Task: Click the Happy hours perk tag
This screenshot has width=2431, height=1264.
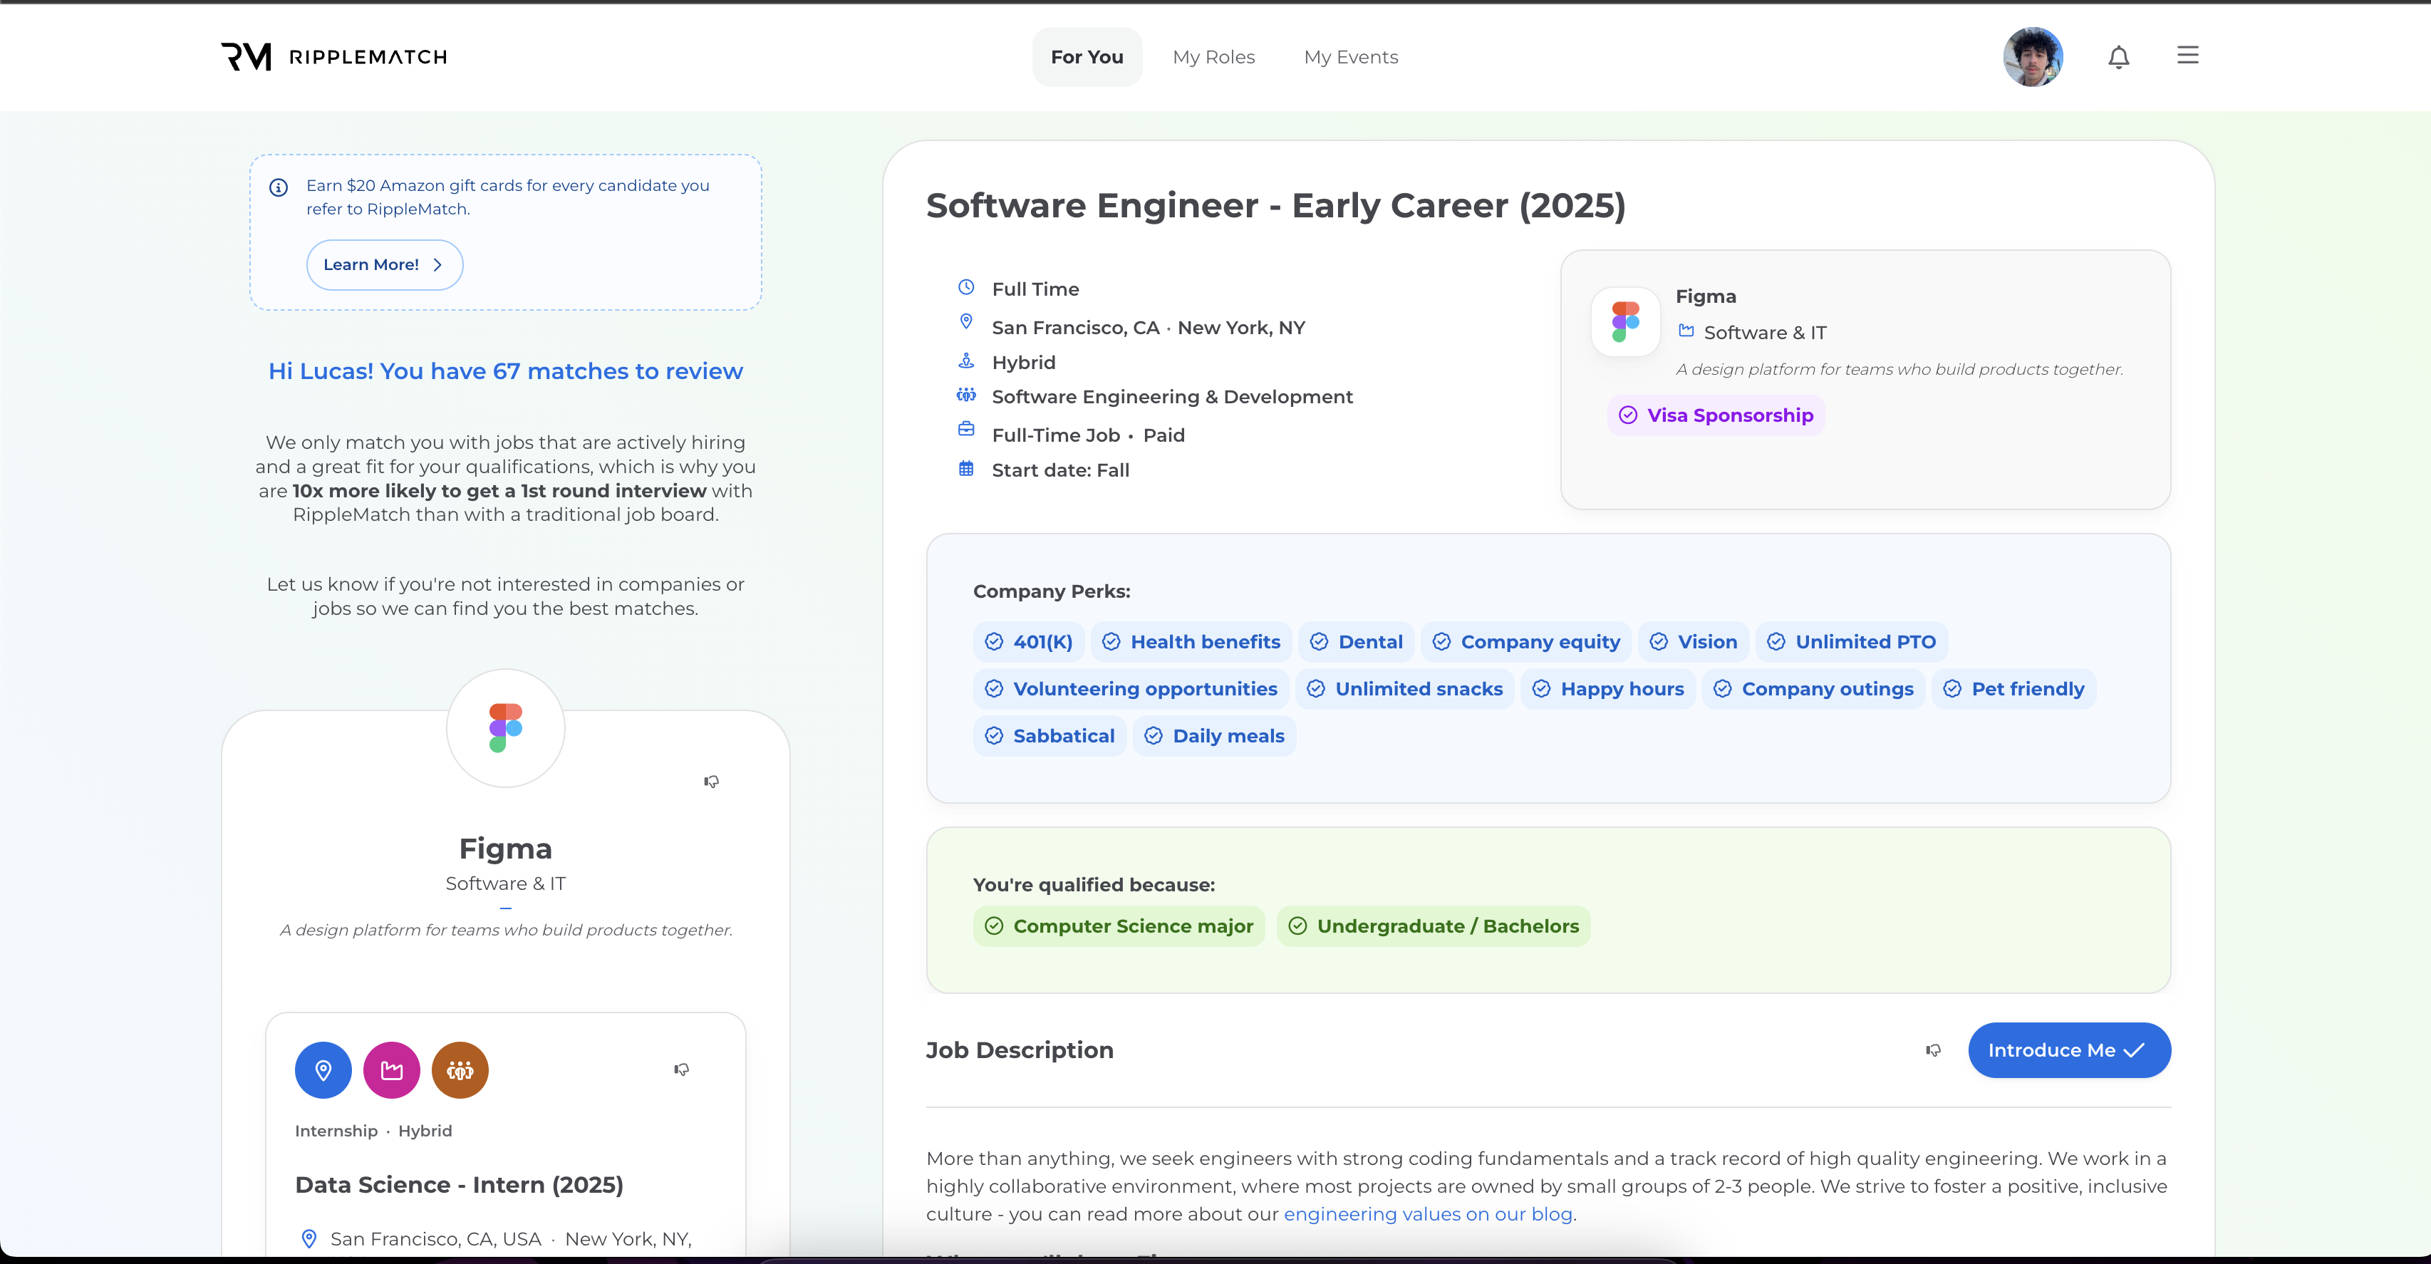Action: point(1608,689)
